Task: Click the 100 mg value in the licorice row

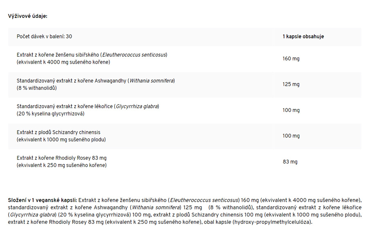Action: pyautogui.click(x=291, y=110)
